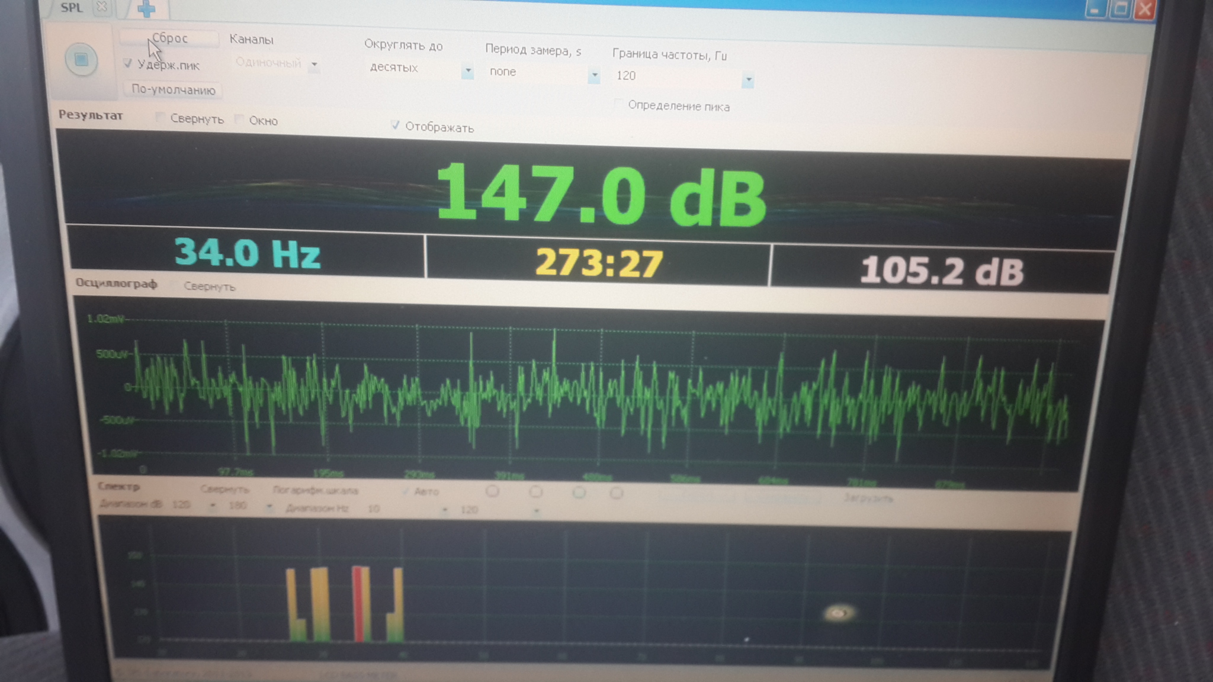Viewport: 1213px width, 682px height.
Task: Expand the Период замера period dropdown
Action: pyautogui.click(x=594, y=76)
